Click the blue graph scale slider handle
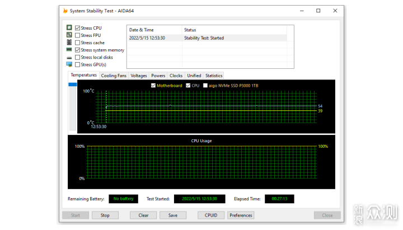 (72, 85)
